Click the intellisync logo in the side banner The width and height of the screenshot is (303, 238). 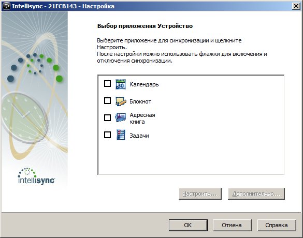[36, 176]
